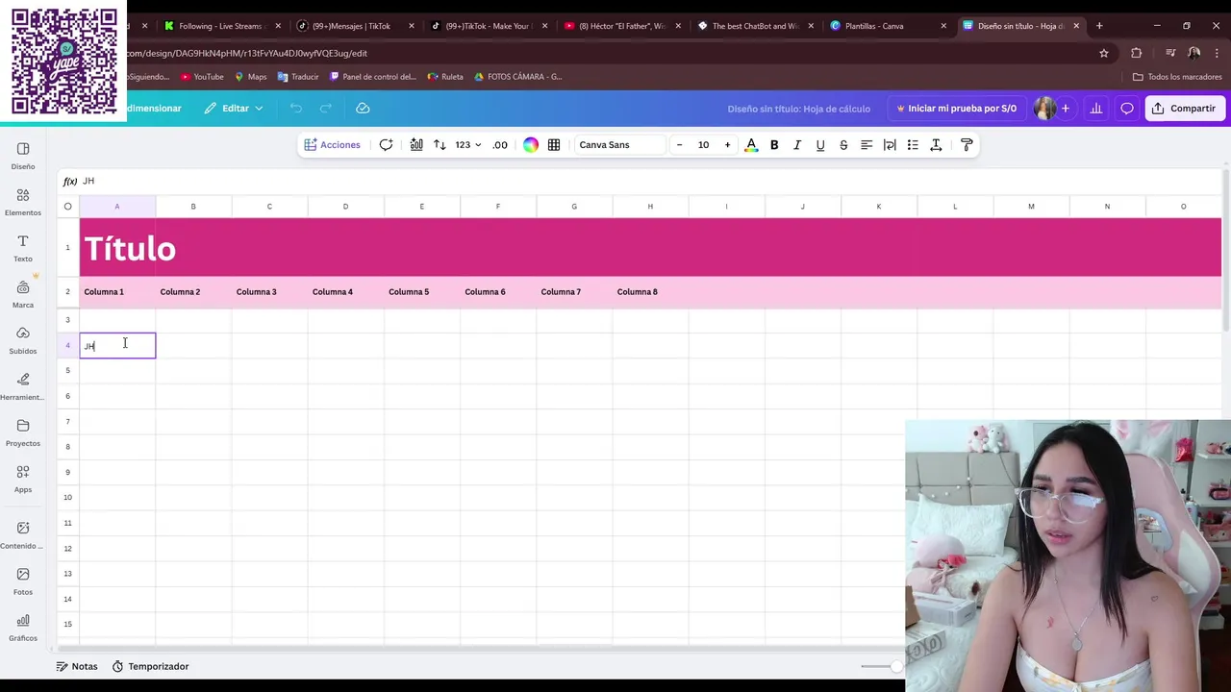1231x692 pixels.
Task: Click the .00 decimal places button
Action: point(500,145)
